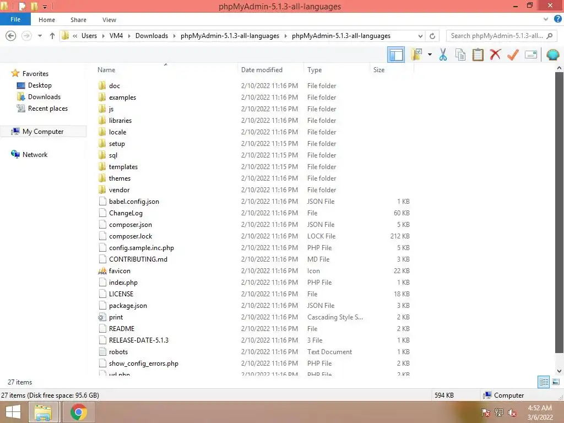The height and width of the screenshot is (423, 564).
Task: Select My Computer in navigation pane
Action: coord(43,131)
